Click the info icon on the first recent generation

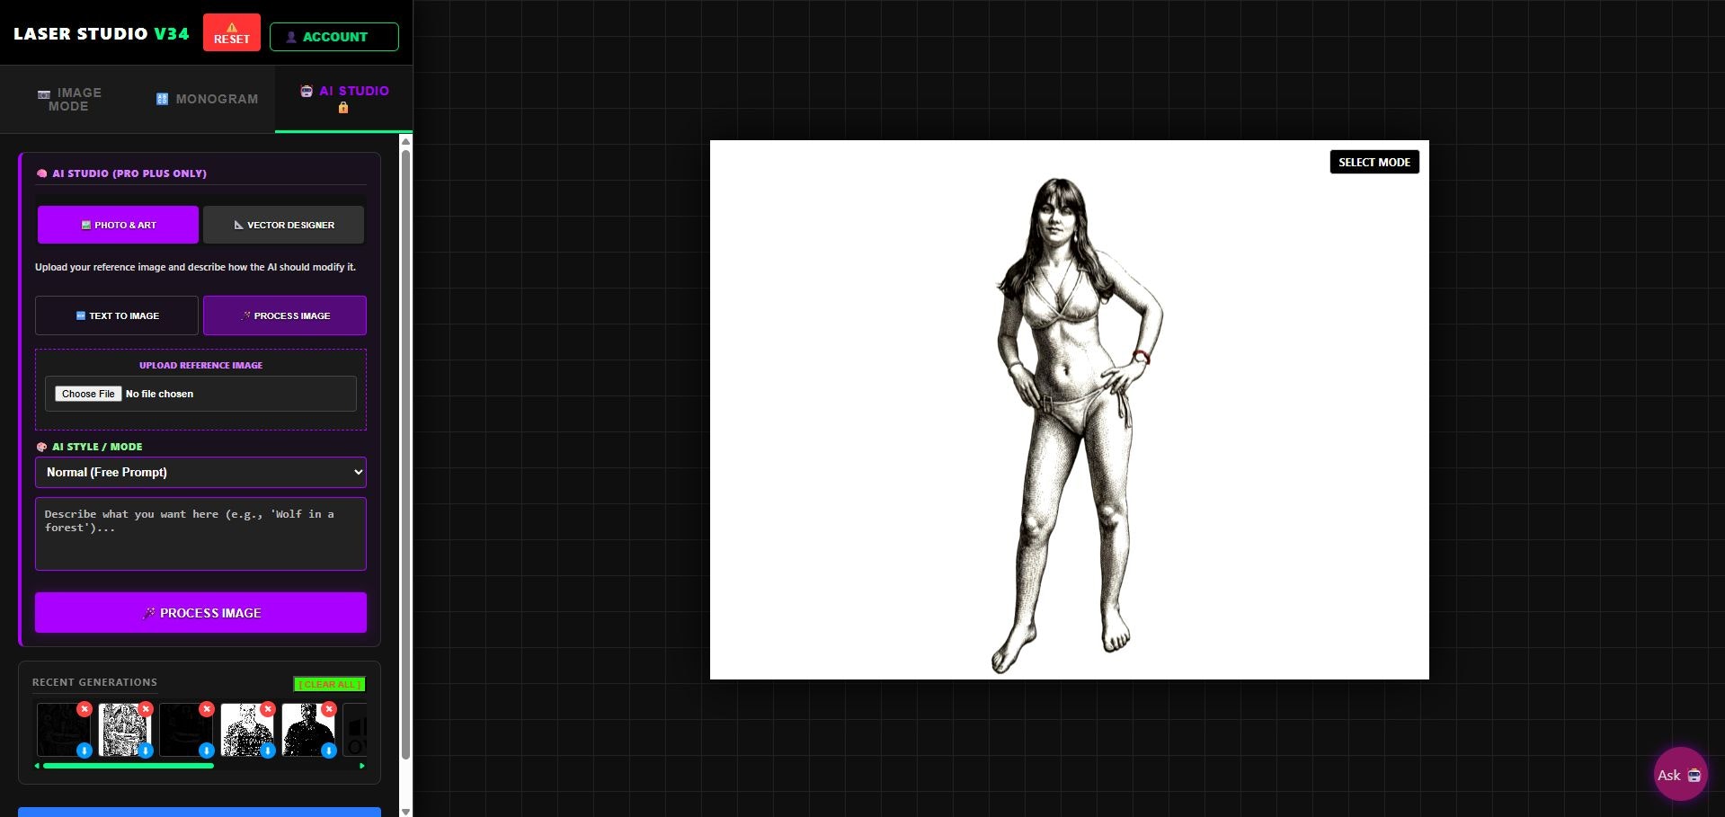85,750
